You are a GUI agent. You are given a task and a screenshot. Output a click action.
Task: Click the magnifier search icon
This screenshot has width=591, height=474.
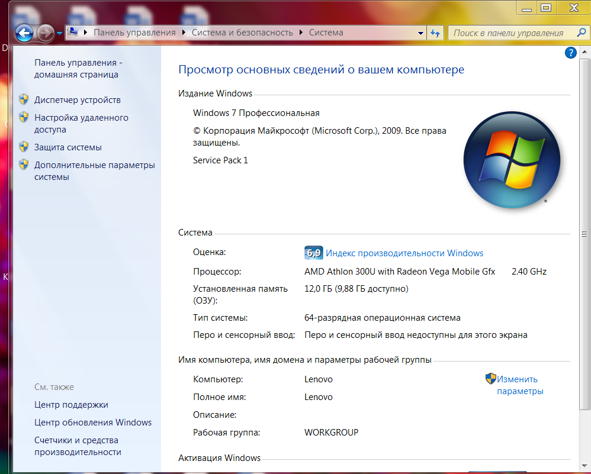coord(581,33)
